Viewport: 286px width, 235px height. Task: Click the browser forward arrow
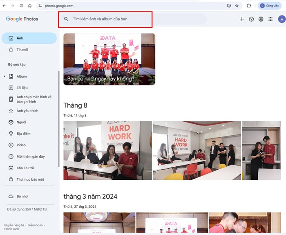[x=13, y=6]
